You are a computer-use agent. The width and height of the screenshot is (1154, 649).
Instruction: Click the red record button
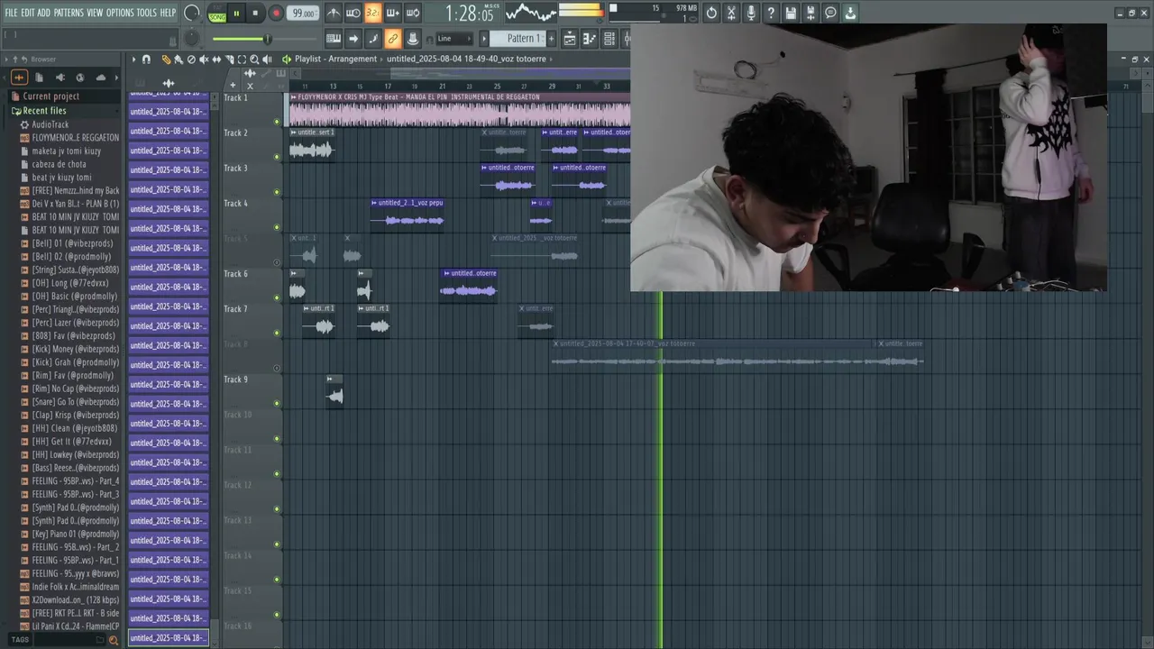[x=277, y=14]
